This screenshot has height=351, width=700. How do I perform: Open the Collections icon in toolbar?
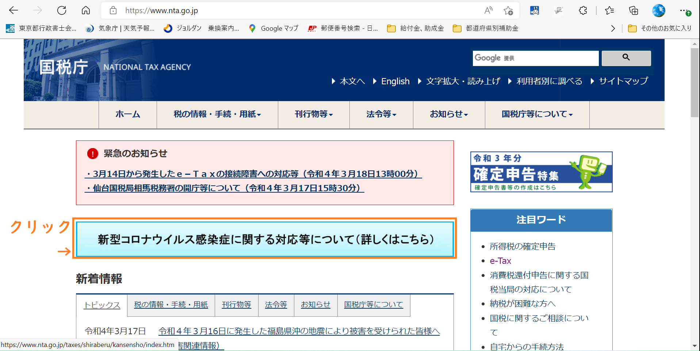[634, 11]
